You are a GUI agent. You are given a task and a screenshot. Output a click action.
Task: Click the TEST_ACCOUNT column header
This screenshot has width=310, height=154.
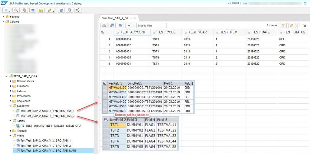click(132, 32)
